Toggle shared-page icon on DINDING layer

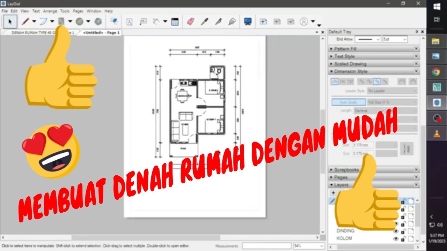pyautogui.click(x=411, y=231)
